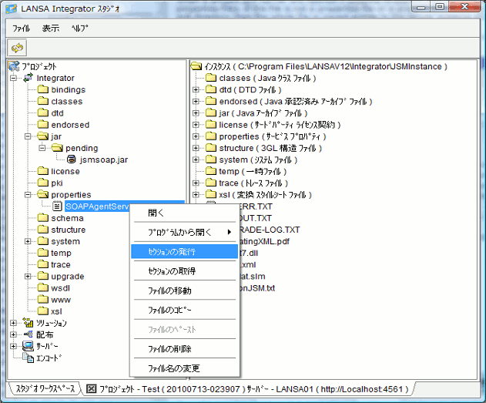The width and height of the screenshot is (486, 403).
Task: Expand instance system (システム ファイル) folder
Action: 196,160
